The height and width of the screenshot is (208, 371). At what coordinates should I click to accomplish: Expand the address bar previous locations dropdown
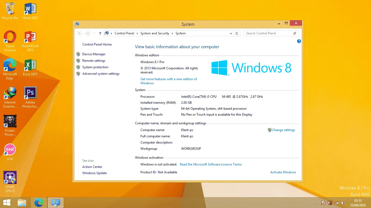[x=231, y=33]
